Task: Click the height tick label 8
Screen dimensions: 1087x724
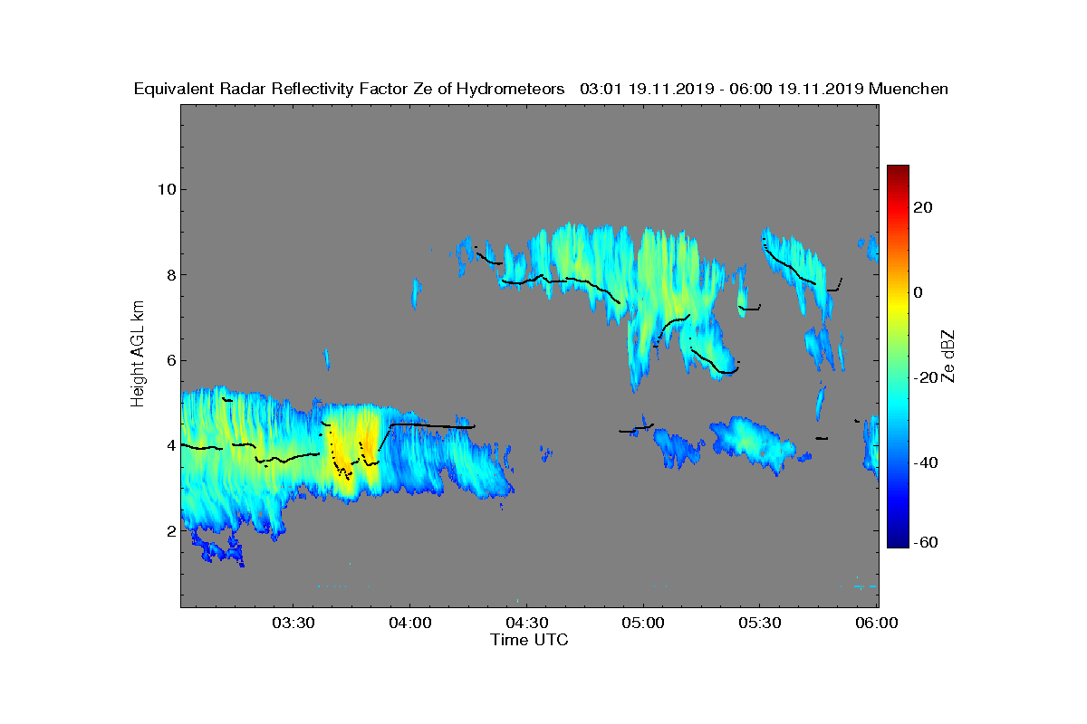Action: pyautogui.click(x=169, y=275)
